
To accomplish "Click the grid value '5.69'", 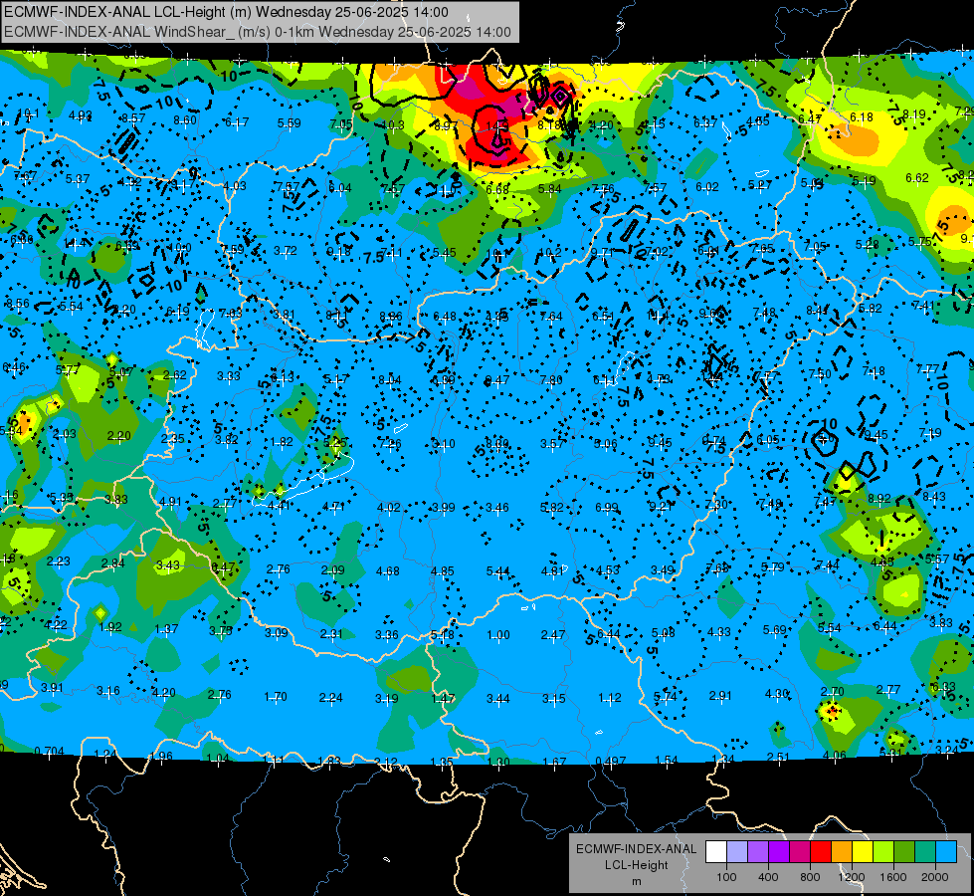I will point(775,630).
